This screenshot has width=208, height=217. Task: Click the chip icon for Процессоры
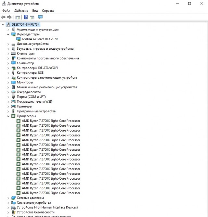(13, 116)
